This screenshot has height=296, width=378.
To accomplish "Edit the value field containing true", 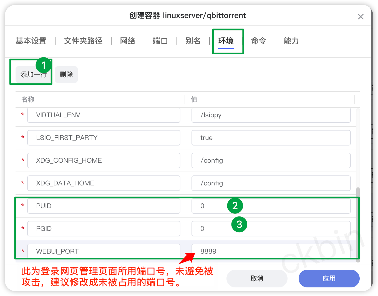I will pos(271,138).
